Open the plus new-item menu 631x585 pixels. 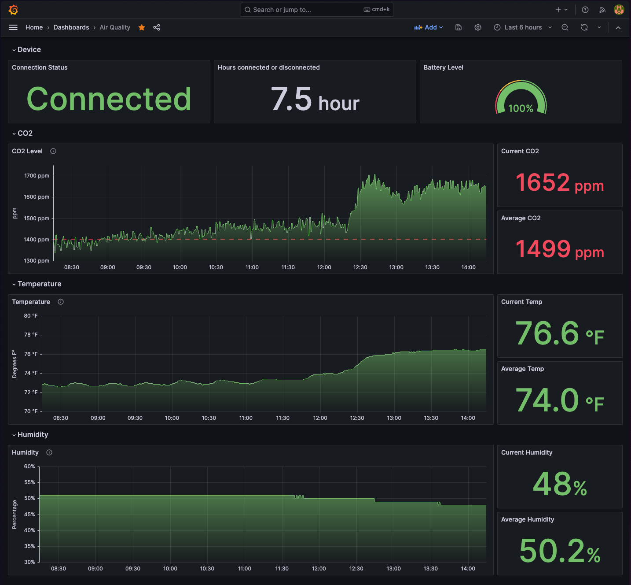click(561, 10)
